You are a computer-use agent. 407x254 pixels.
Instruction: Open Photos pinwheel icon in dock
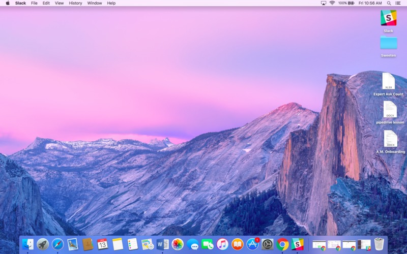point(178,244)
